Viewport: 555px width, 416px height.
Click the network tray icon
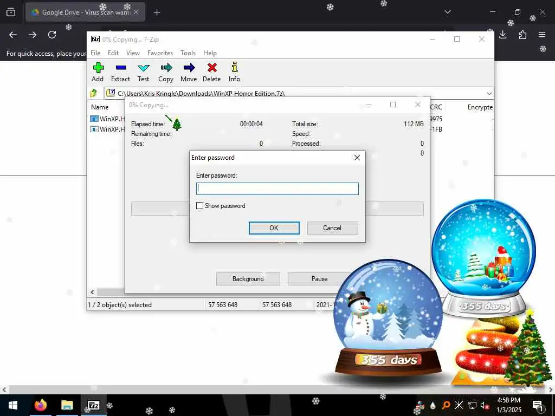[472, 405]
